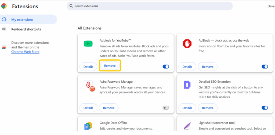Remove the AdBlock block ads extension
This screenshot has height=135, width=275.
pyautogui.click(x=208, y=67)
